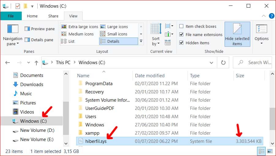
Task: Switch to the Home tab
Action: coord(32,16)
